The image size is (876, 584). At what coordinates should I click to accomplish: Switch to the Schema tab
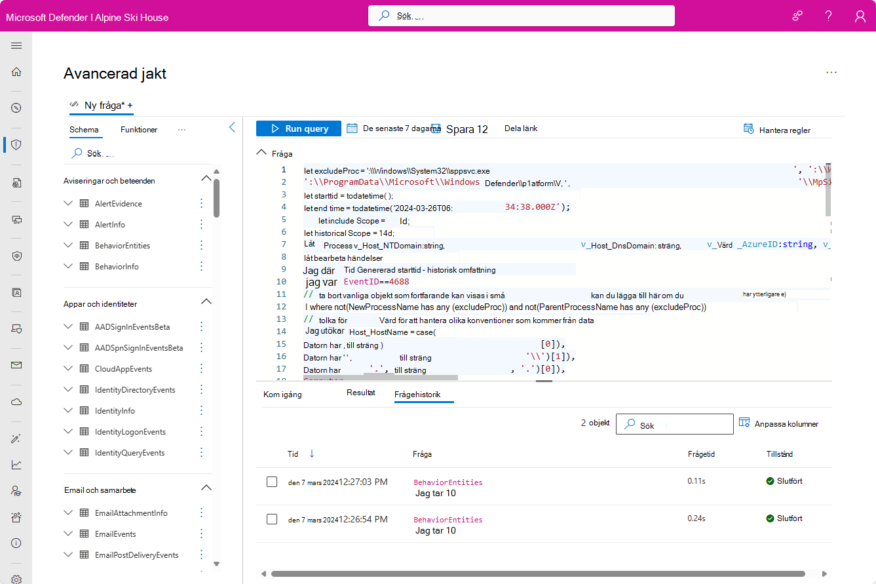84,130
